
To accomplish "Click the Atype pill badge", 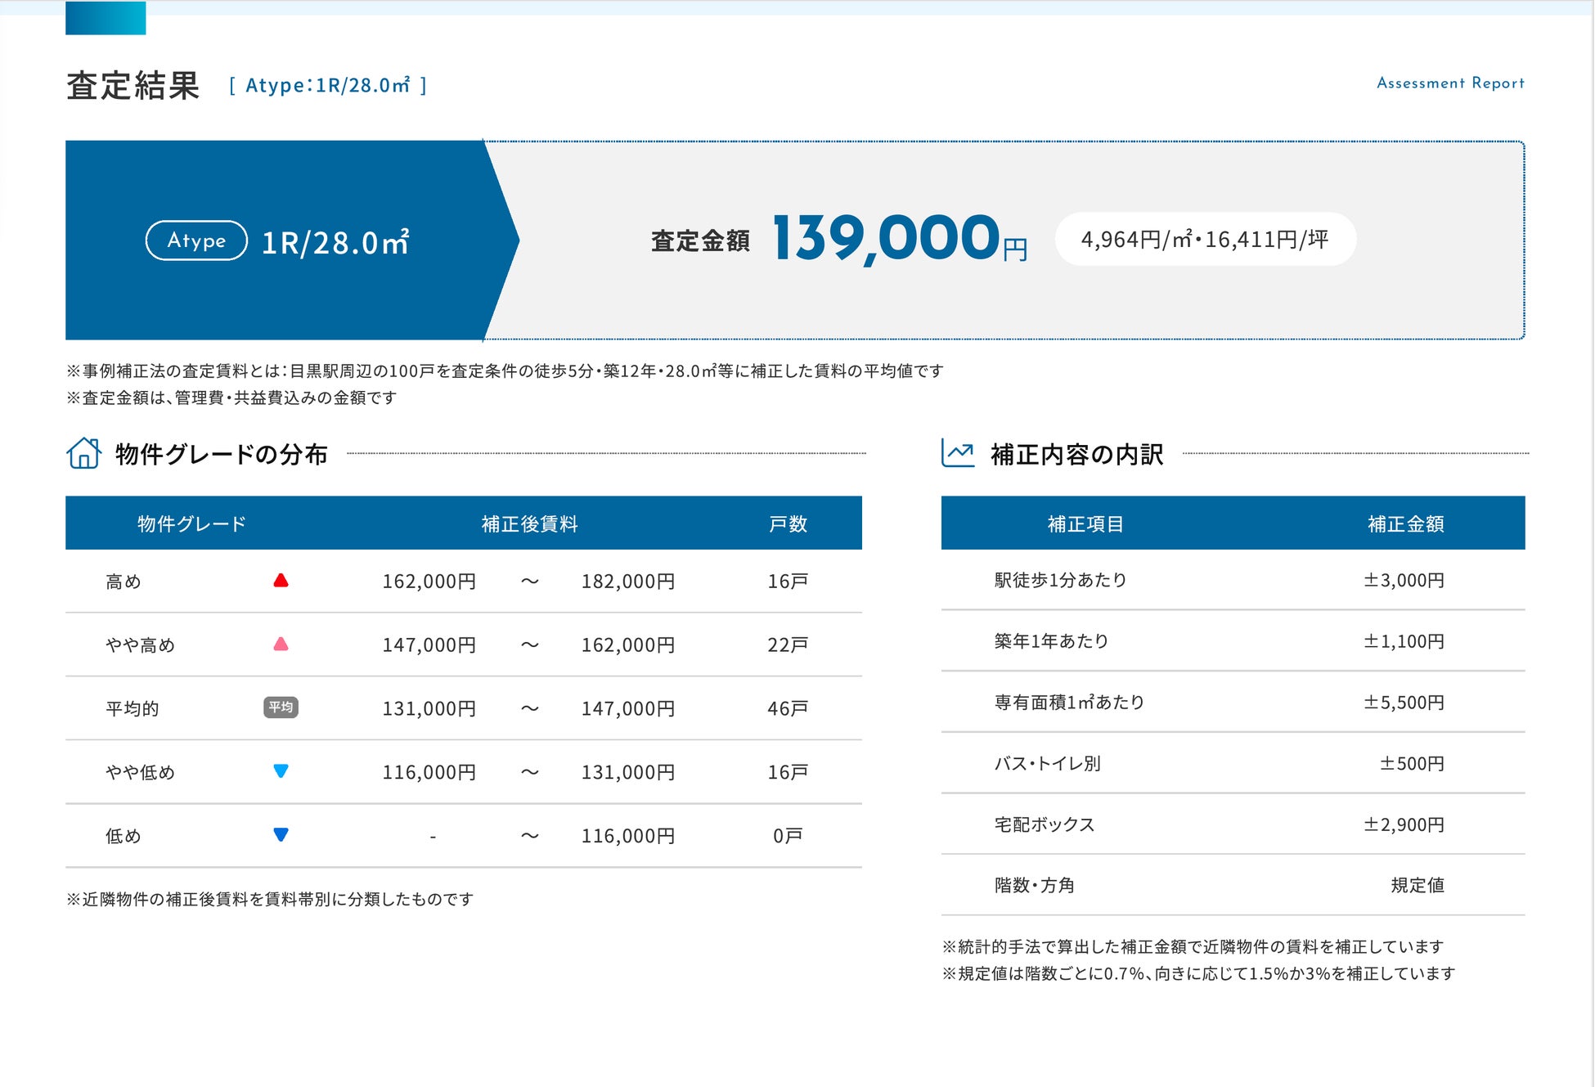I will pyautogui.click(x=196, y=240).
